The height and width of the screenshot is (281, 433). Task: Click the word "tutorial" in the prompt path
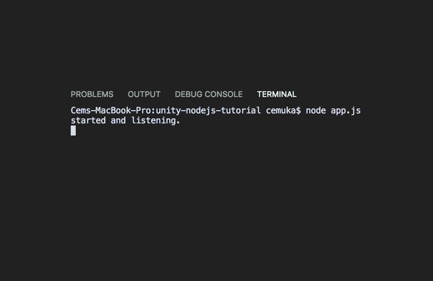click(x=241, y=111)
